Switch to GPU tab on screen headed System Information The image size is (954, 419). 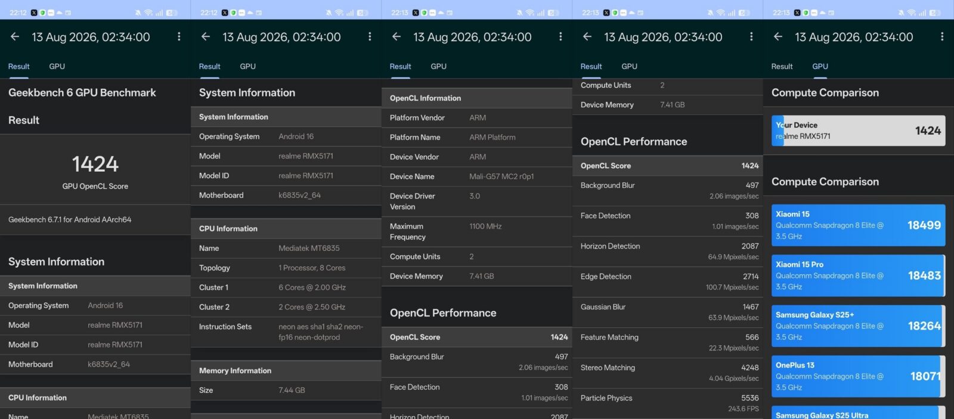tap(248, 66)
